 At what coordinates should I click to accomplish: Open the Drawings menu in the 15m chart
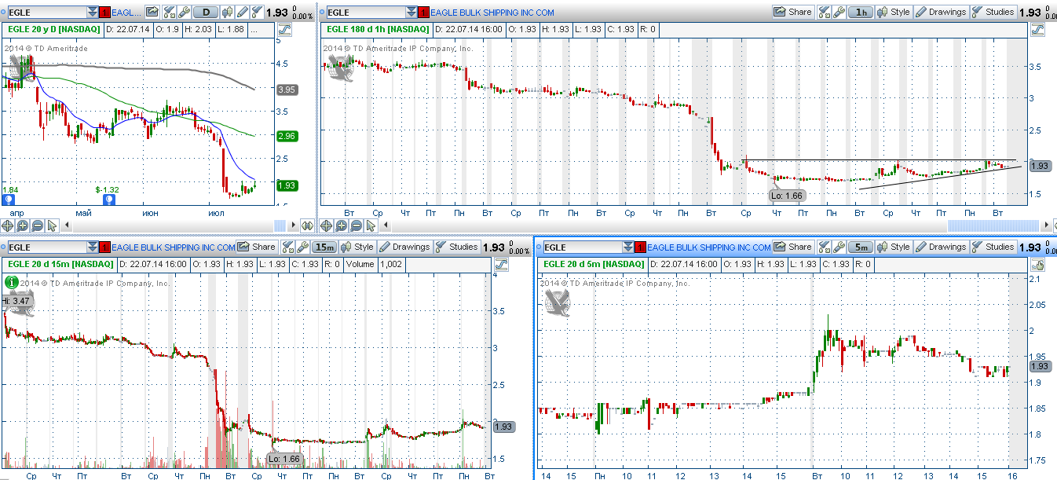404,247
